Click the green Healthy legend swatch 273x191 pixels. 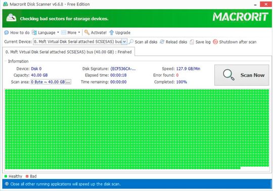(6, 176)
